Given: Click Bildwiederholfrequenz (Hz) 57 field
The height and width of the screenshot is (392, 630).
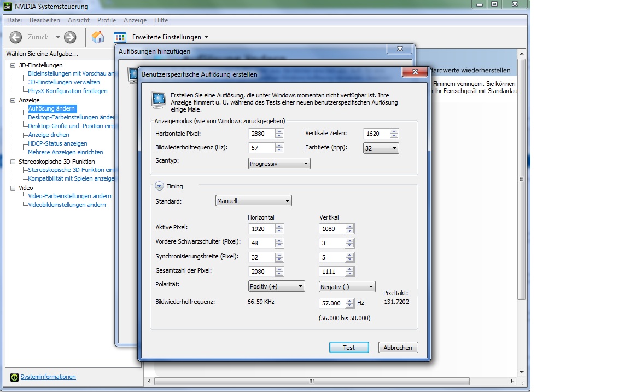Looking at the screenshot, I should [x=261, y=148].
